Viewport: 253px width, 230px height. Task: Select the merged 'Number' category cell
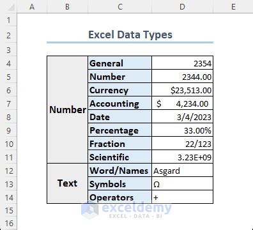(67, 110)
